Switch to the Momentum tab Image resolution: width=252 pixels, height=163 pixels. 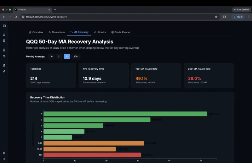[57, 32]
